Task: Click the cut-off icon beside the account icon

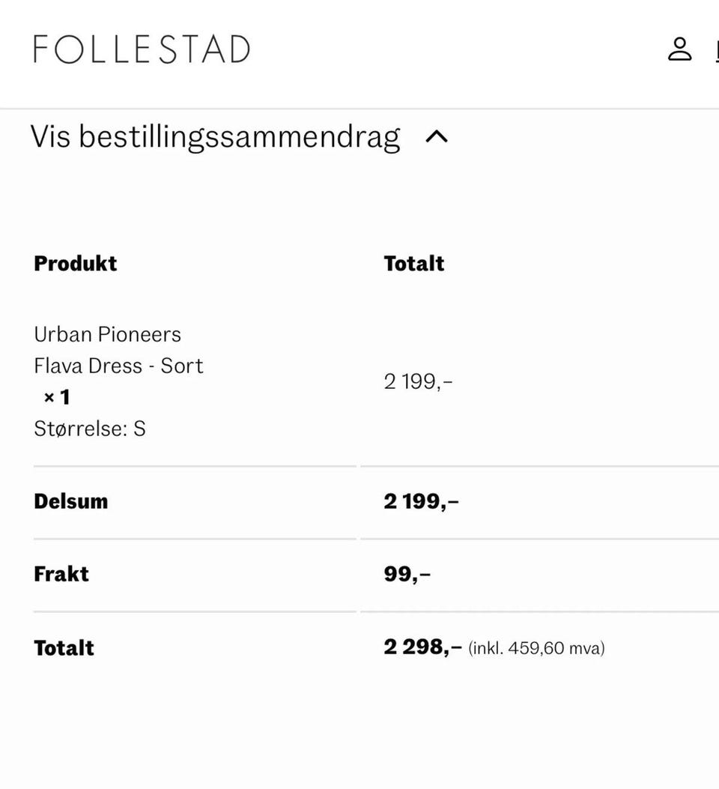Action: (x=715, y=51)
